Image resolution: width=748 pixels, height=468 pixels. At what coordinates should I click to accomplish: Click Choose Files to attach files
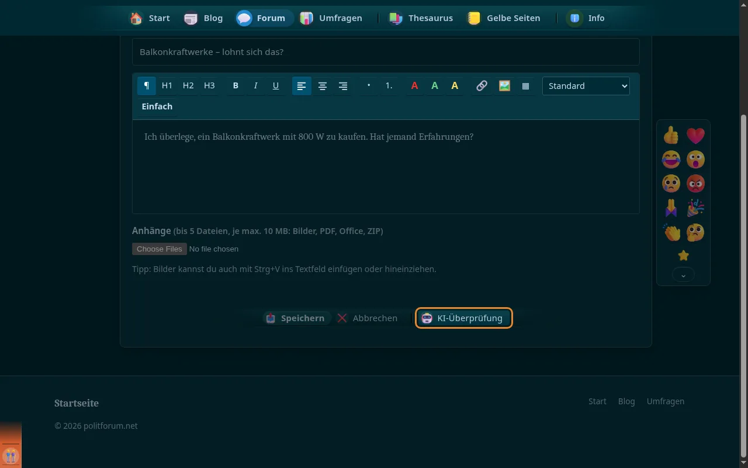coord(160,249)
